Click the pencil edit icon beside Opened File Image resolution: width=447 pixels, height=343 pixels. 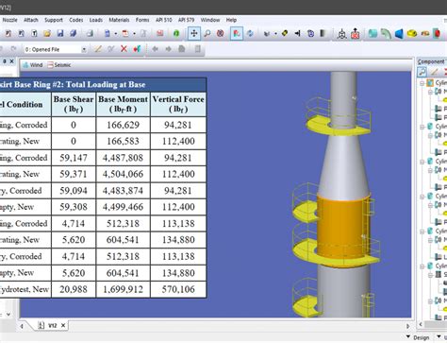tap(98, 49)
